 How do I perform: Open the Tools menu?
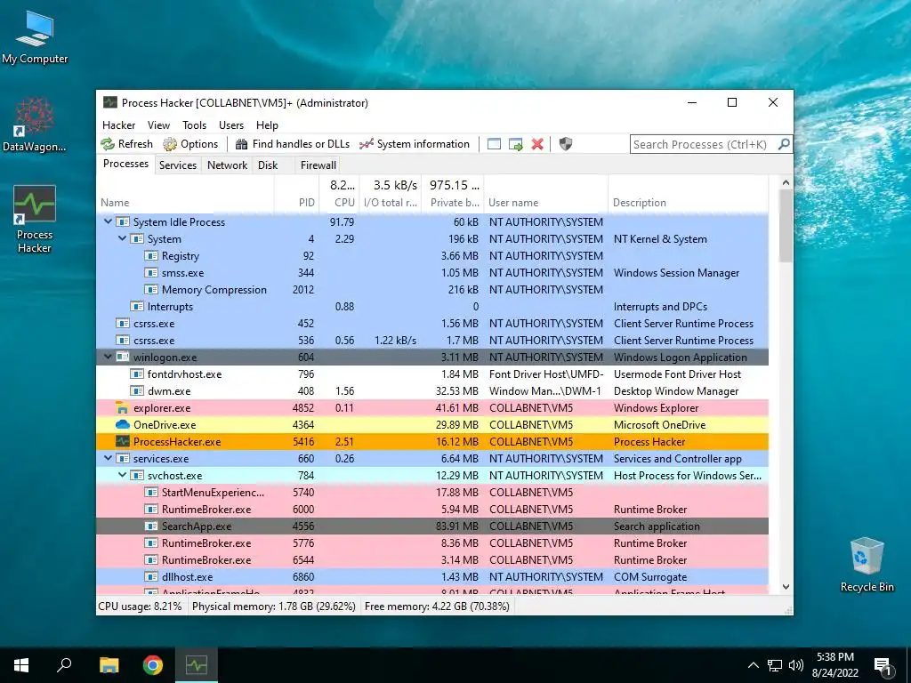point(194,125)
